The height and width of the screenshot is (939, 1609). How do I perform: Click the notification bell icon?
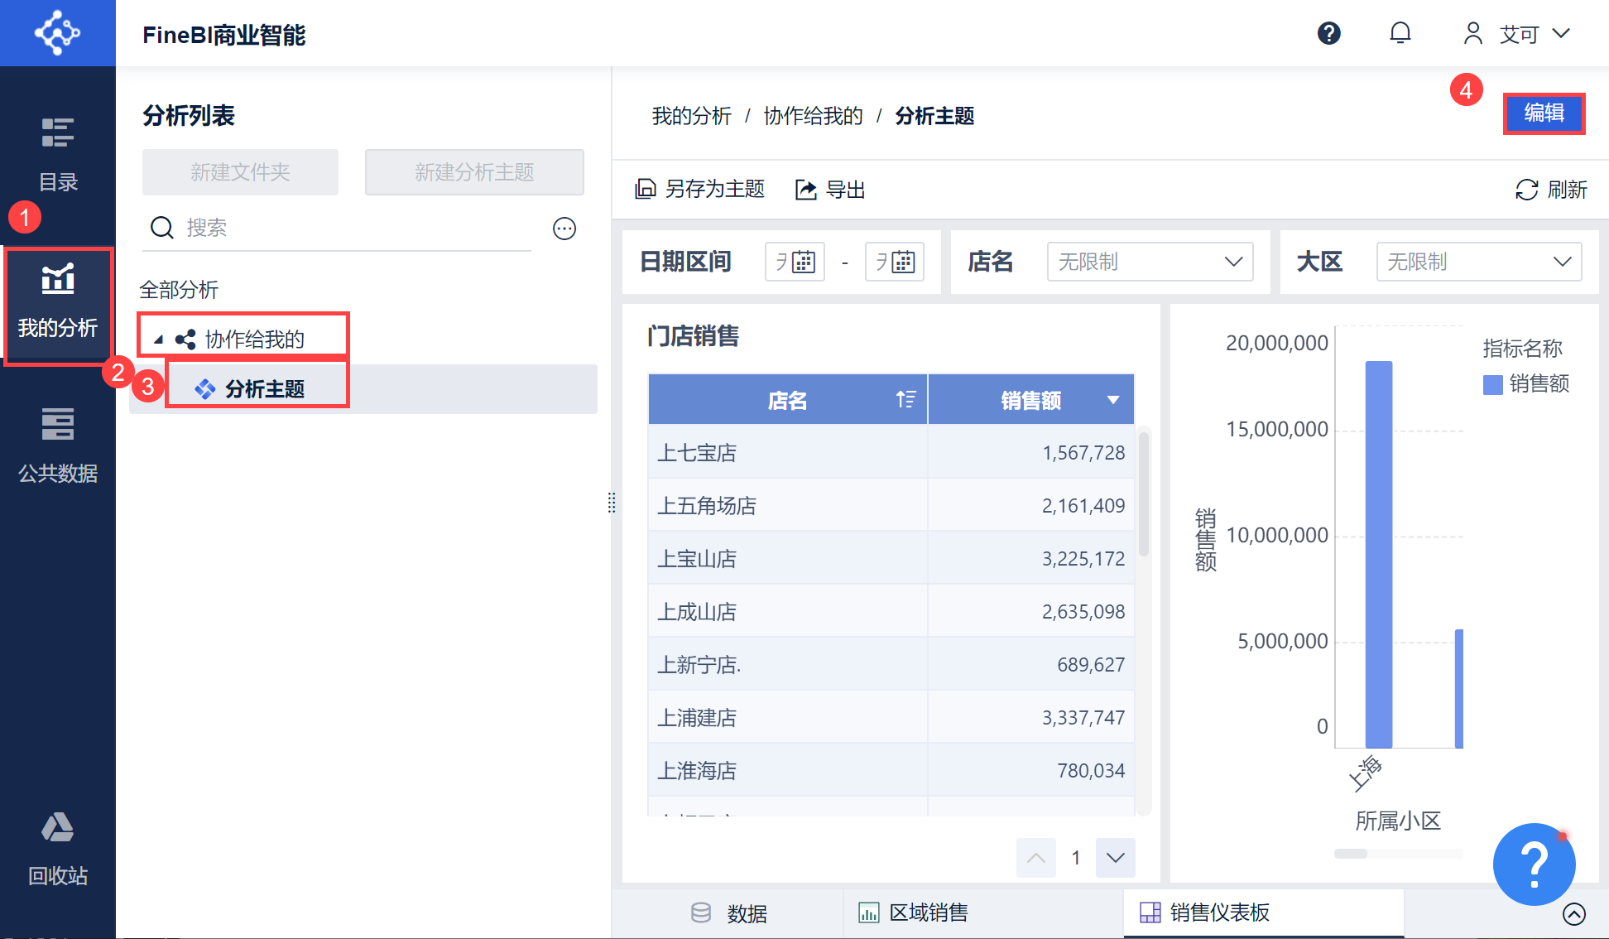[1400, 33]
